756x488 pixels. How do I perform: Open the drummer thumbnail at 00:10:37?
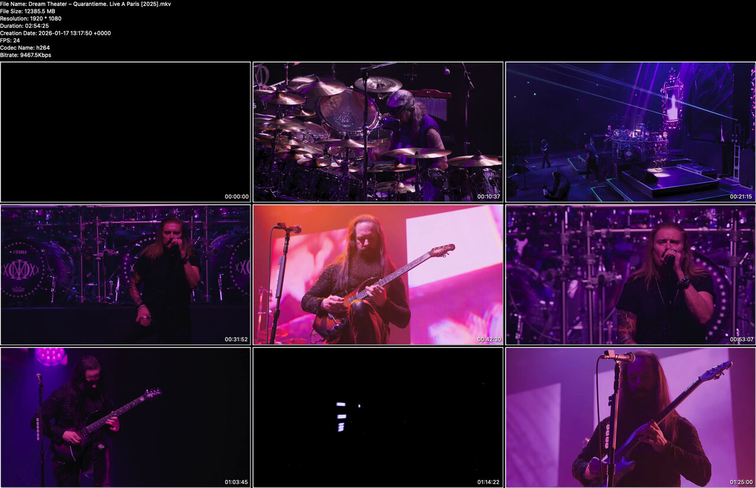tap(378, 132)
